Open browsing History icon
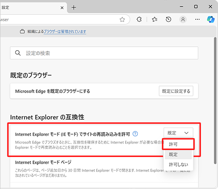Viewport: 218px width, 189px height. point(168,19)
